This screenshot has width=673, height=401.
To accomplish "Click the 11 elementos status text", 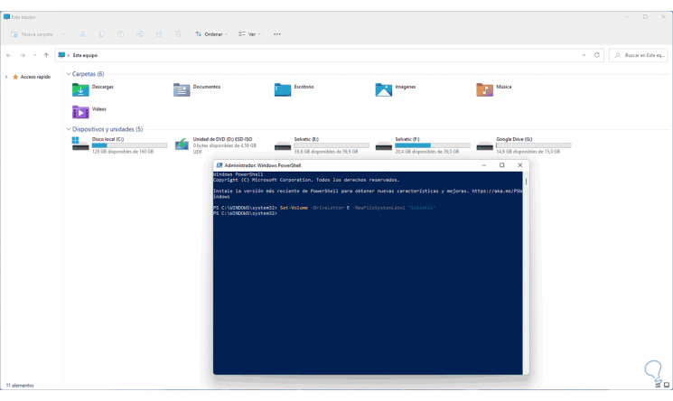I will point(20,386).
